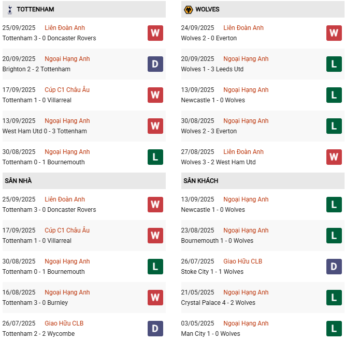Open the West Ham Utd 0-3 Tottenham match
Image resolution: width=345 pixels, height=341 pixels.
pos(45,131)
